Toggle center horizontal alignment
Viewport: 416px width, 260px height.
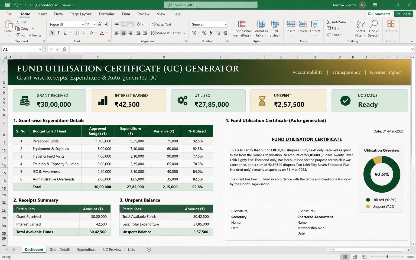click(123, 33)
